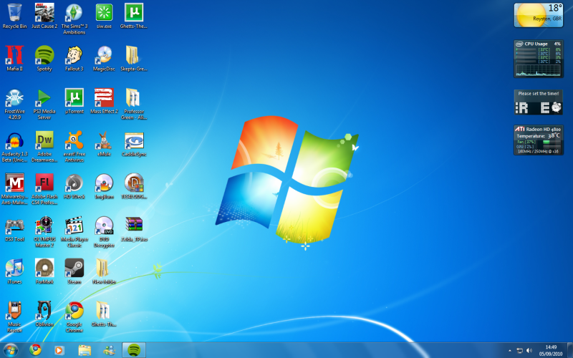Open the network tray icon
The width and height of the screenshot is (573, 358).
[x=520, y=351]
